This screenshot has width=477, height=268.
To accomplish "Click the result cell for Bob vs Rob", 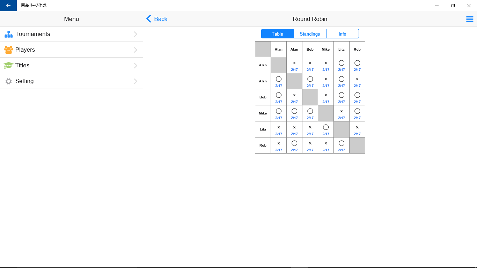I will click(x=357, y=97).
